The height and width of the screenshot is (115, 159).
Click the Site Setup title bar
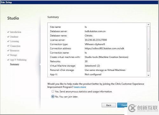point(79,2)
